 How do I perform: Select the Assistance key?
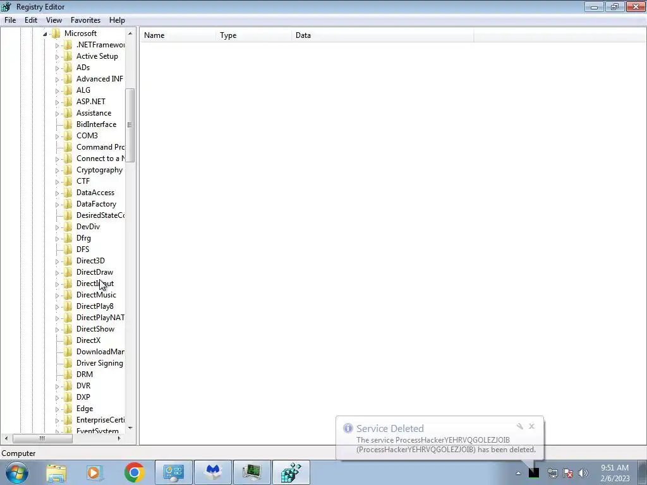(94, 113)
